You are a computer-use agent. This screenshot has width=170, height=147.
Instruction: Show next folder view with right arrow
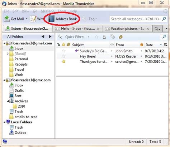50,37
